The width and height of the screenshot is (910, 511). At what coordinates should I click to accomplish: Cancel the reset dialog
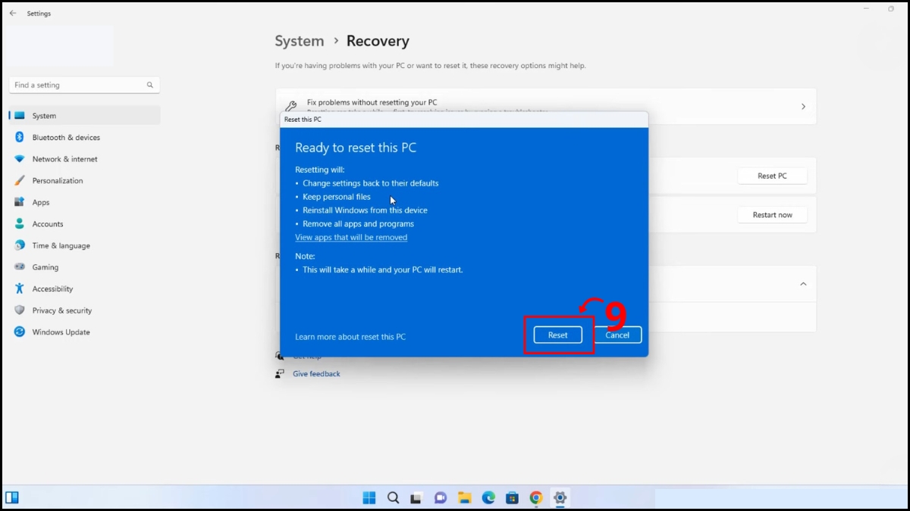[x=617, y=335]
